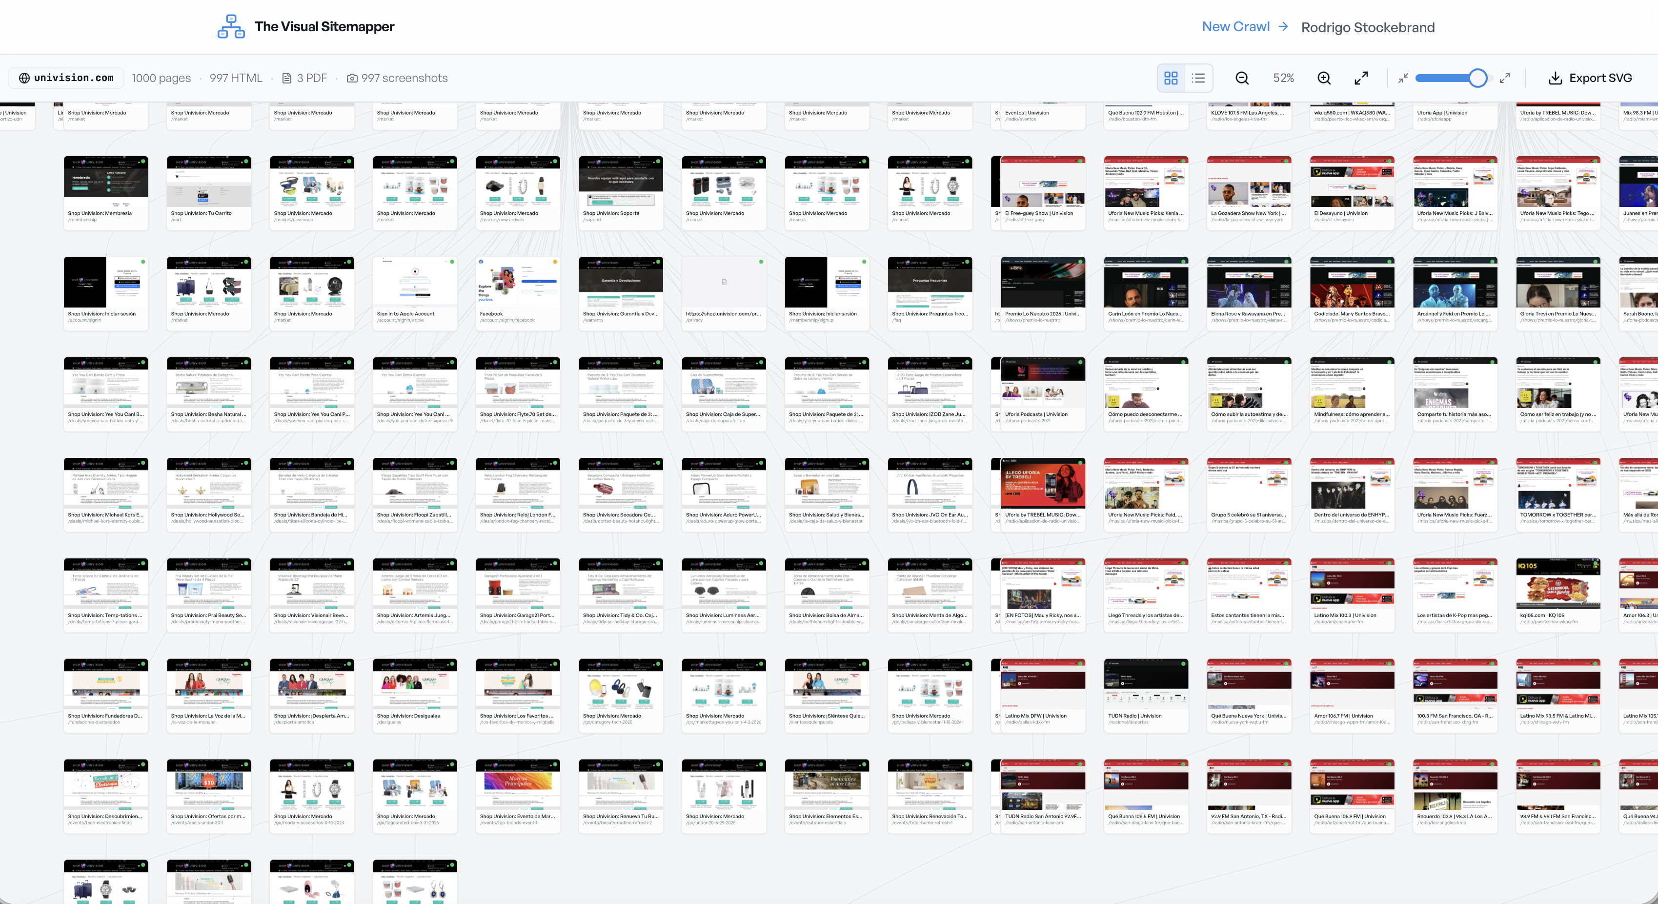Click the /market/clearance URL path

tap(294, 220)
